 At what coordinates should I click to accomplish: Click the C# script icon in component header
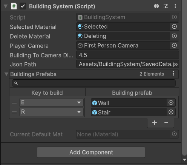[14, 6]
